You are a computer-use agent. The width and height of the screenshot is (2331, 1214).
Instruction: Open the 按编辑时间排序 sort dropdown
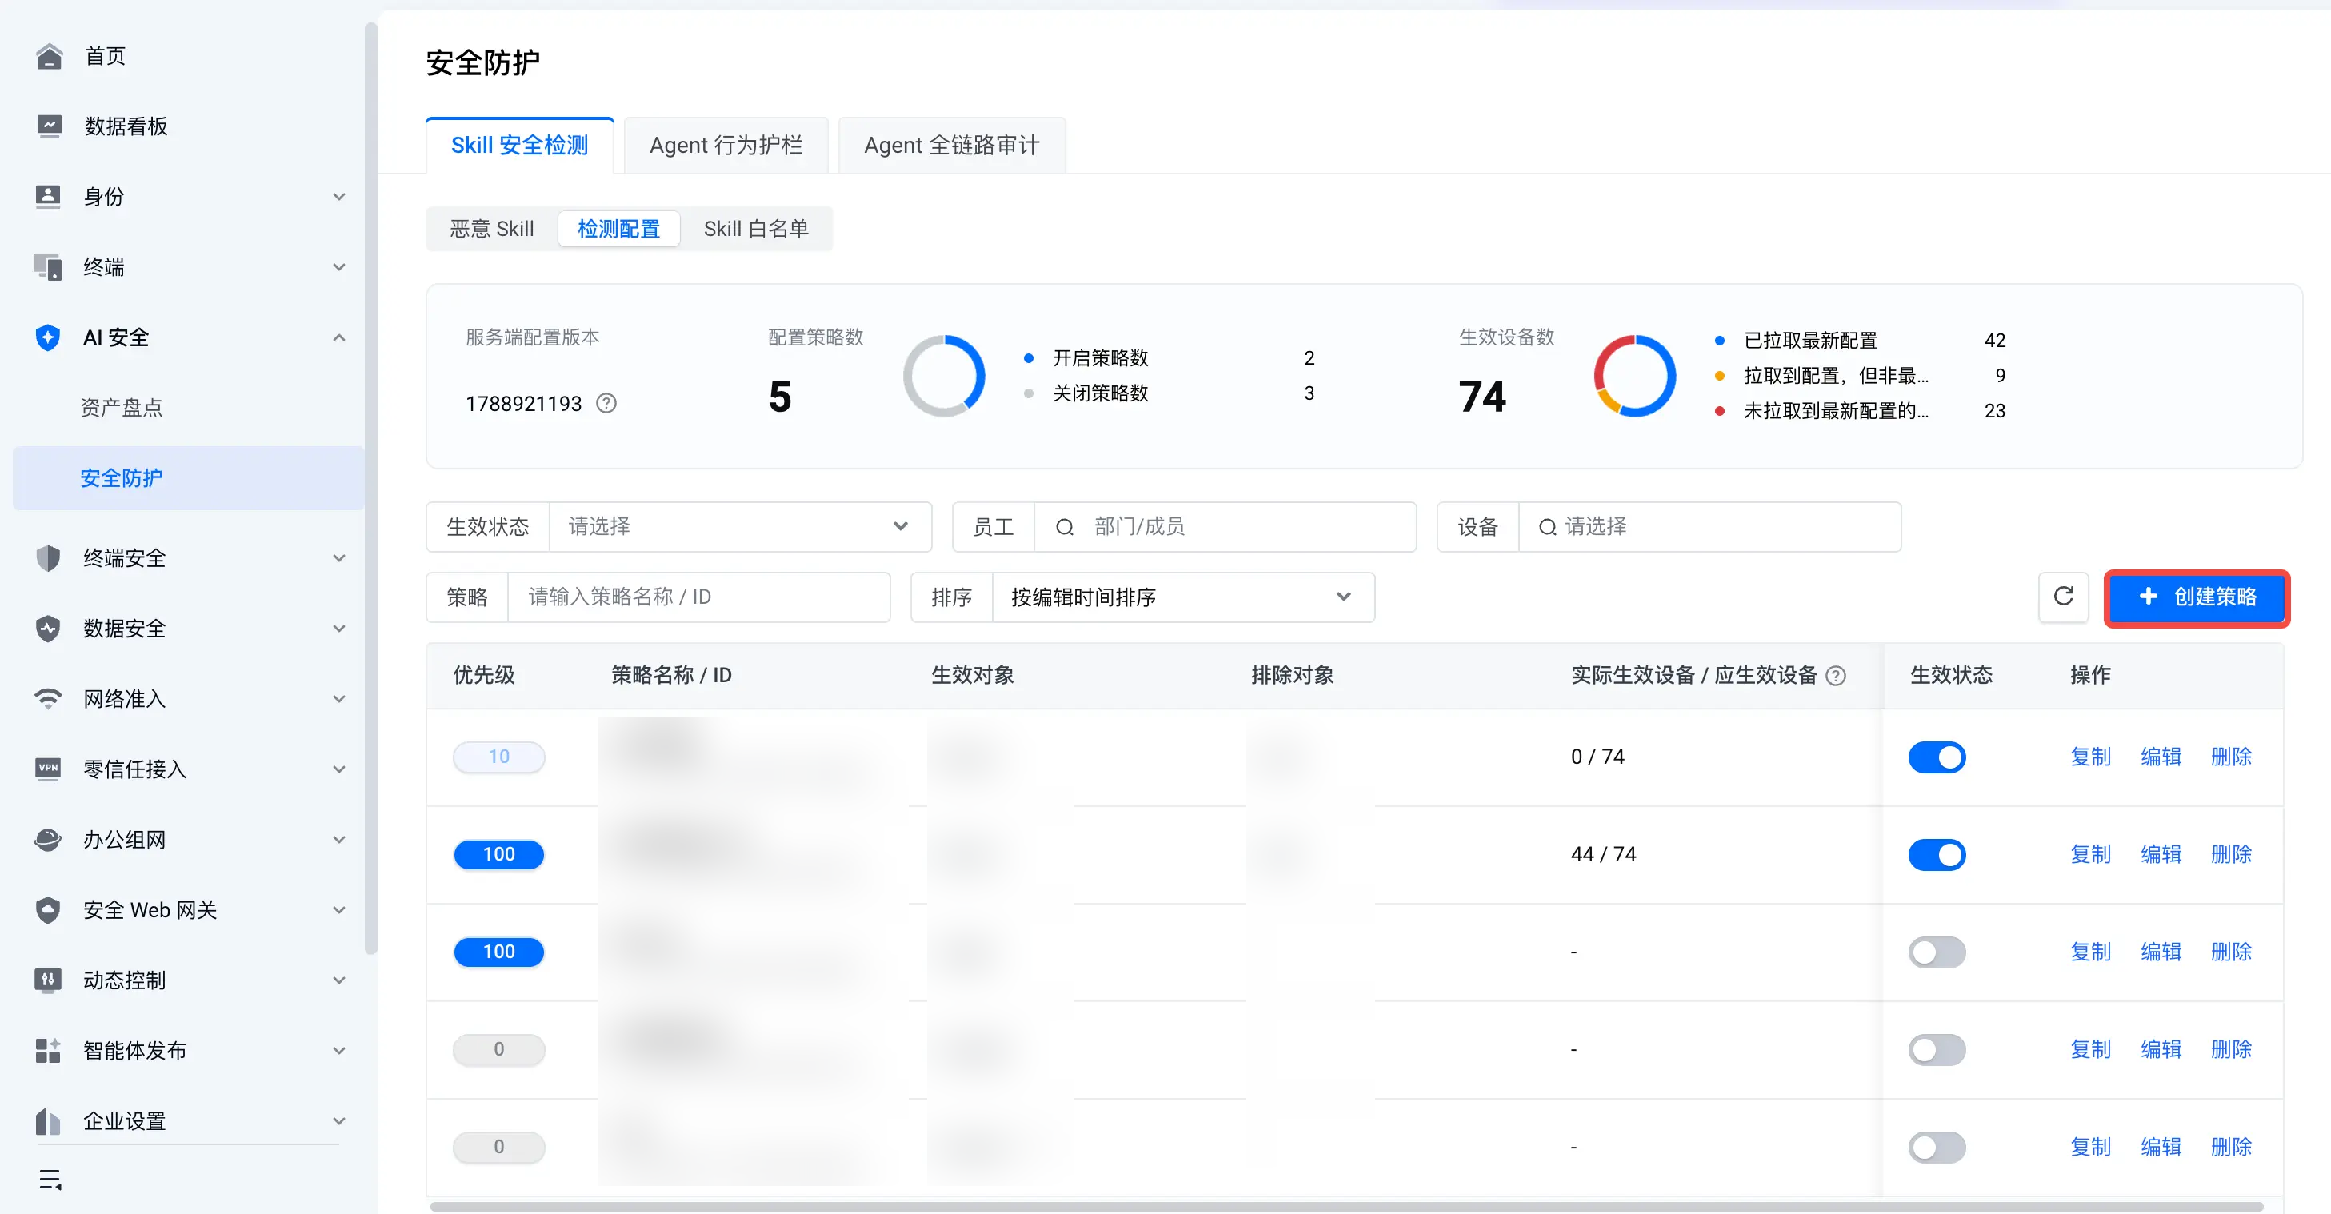[1182, 597]
